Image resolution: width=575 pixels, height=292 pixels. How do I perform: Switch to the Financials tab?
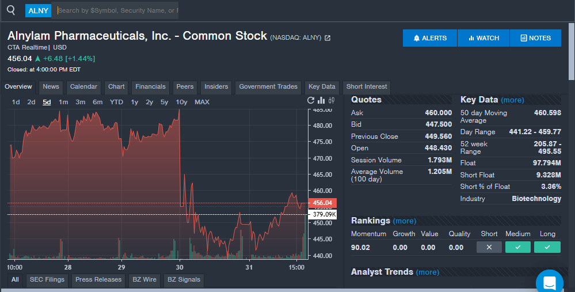(150, 87)
